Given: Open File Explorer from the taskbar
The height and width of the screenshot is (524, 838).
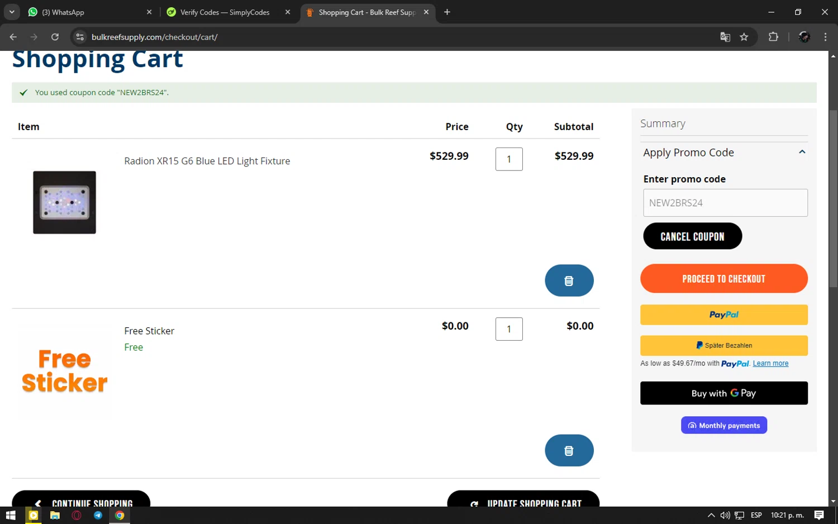Looking at the screenshot, I should pos(55,515).
